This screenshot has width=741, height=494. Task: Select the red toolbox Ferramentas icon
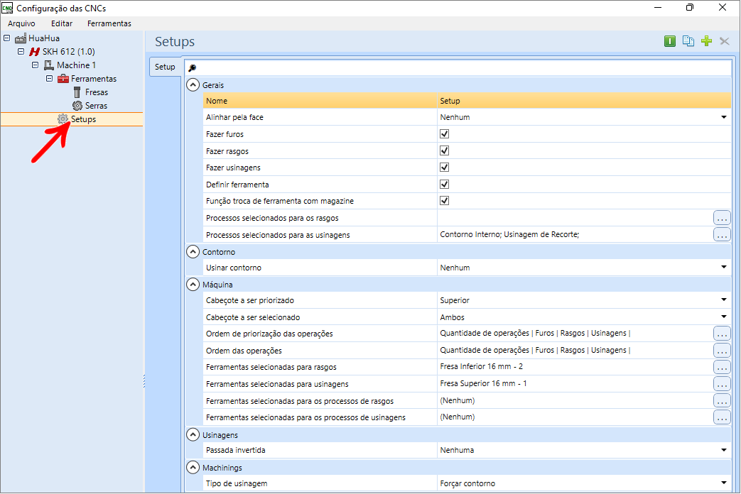click(x=63, y=79)
